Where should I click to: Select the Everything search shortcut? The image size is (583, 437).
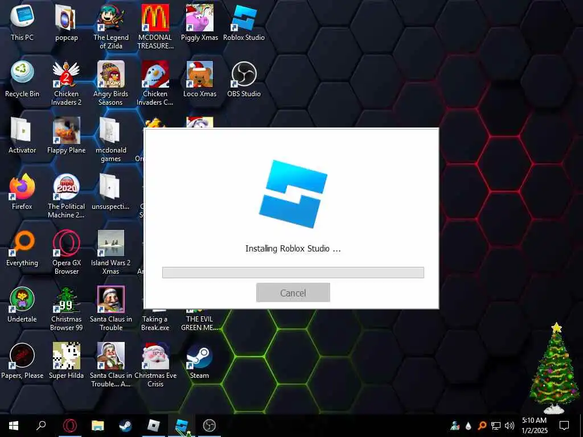point(22,248)
